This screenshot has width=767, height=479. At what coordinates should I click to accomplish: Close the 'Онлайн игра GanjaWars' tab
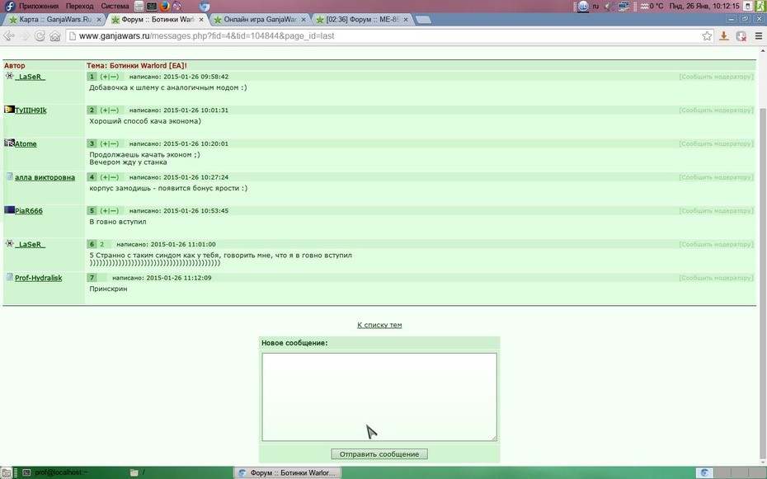304,20
